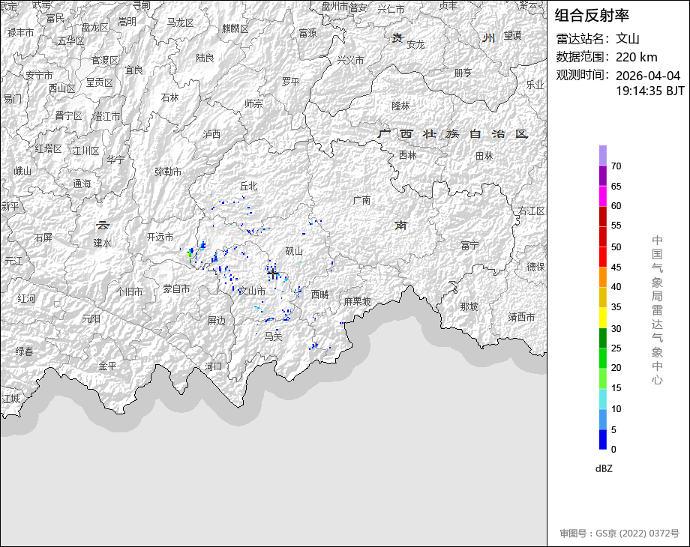
Task: Pick the orange swatch between 40 and 45
Action: point(602,277)
